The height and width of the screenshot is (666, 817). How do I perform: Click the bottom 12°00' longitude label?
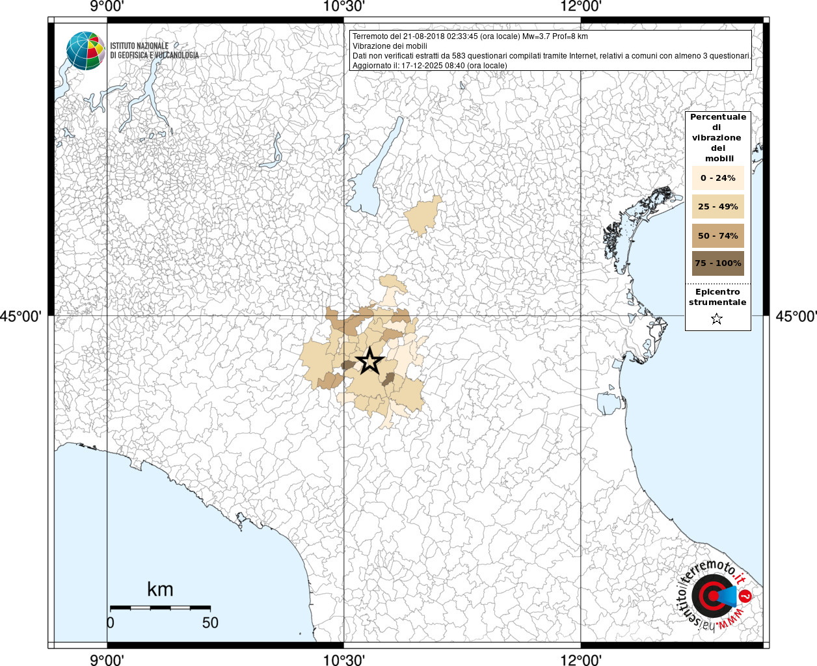click(x=581, y=659)
